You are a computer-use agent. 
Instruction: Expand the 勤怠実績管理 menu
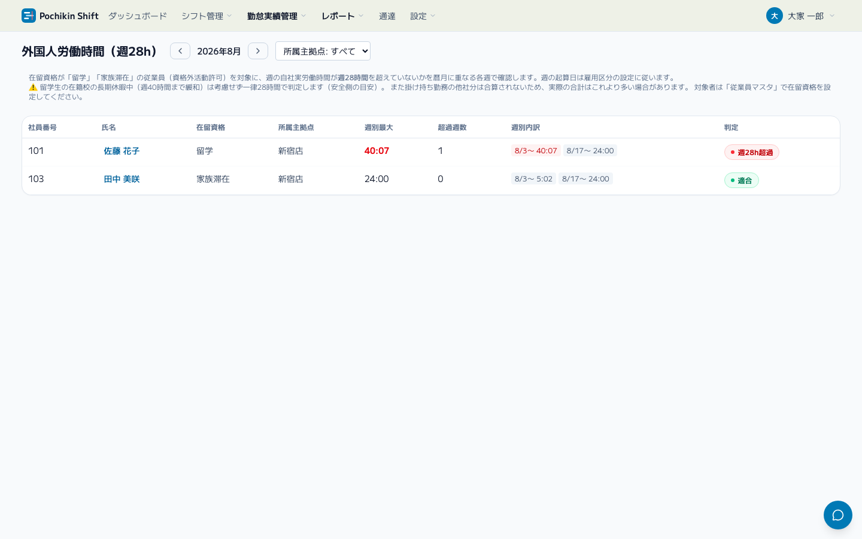tap(277, 16)
